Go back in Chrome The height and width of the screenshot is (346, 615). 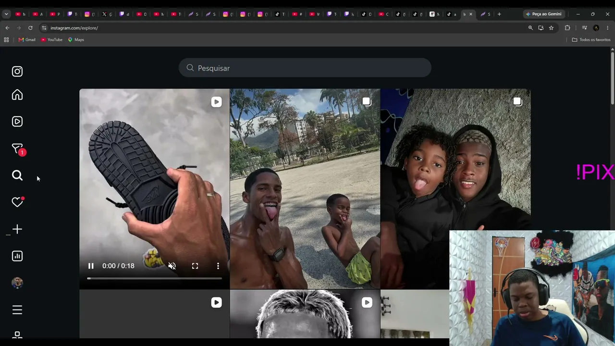click(7, 28)
